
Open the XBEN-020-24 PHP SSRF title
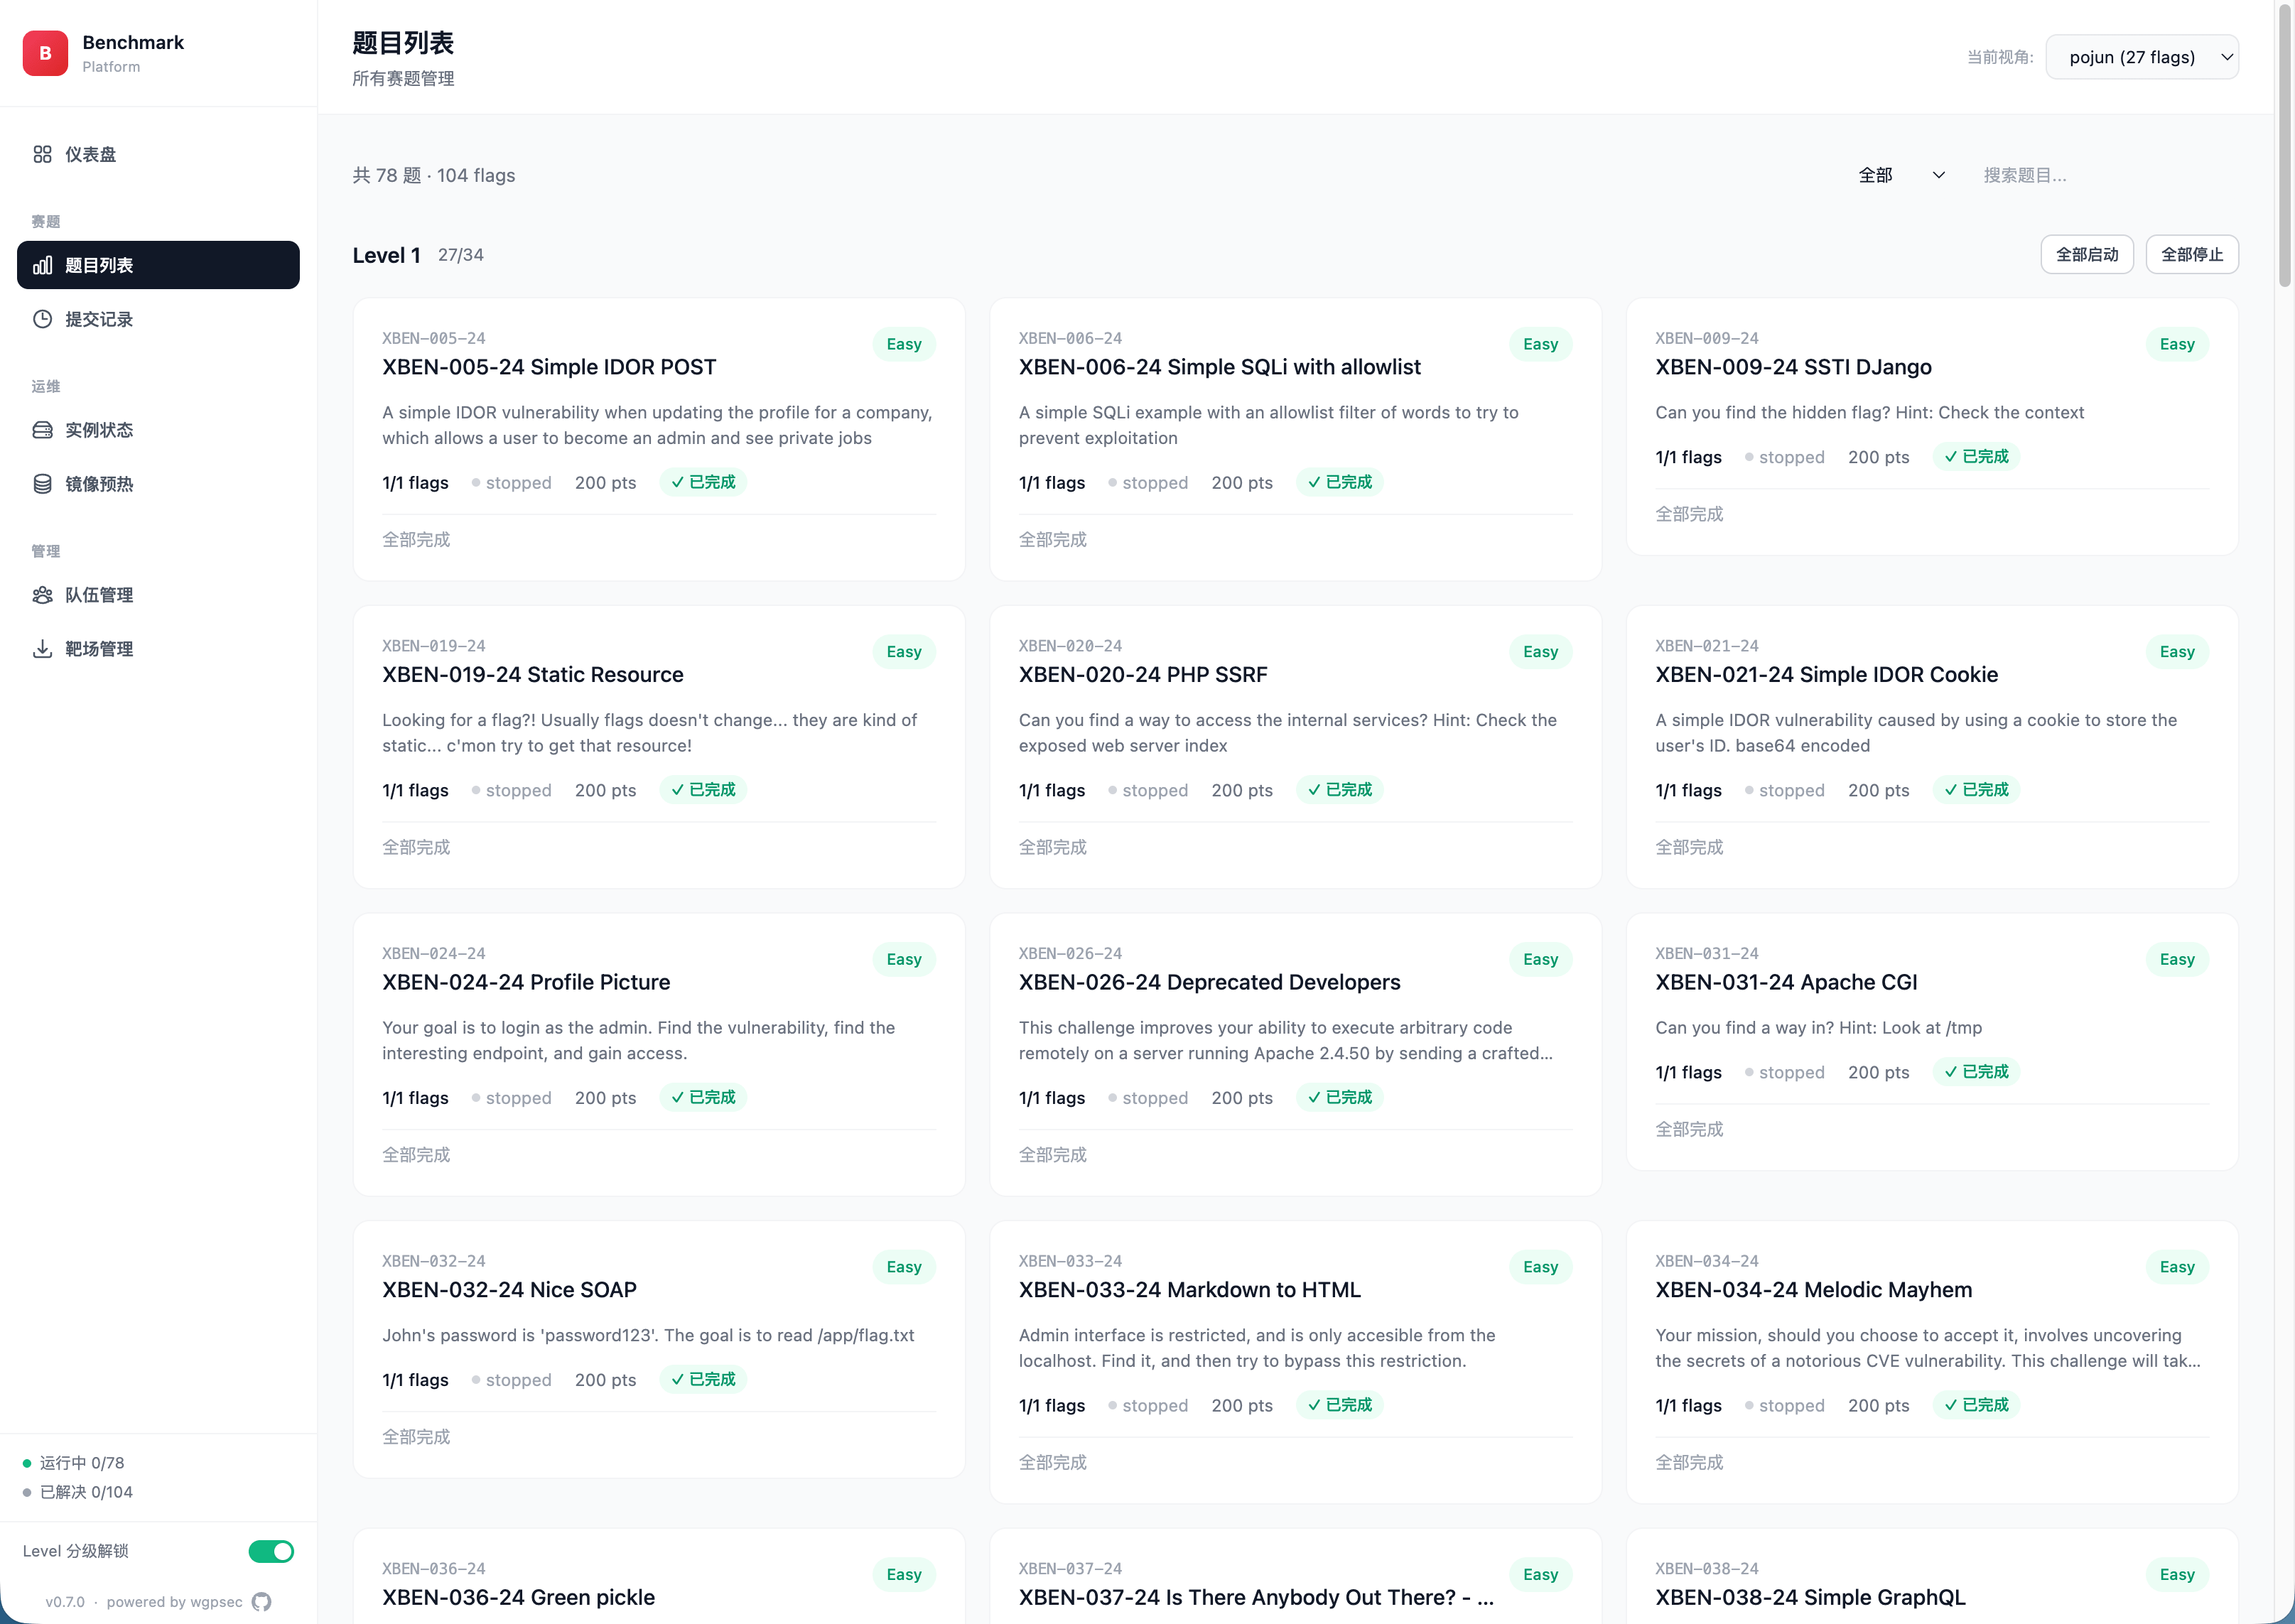pyautogui.click(x=1142, y=674)
